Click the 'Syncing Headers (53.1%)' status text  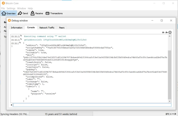14,114
